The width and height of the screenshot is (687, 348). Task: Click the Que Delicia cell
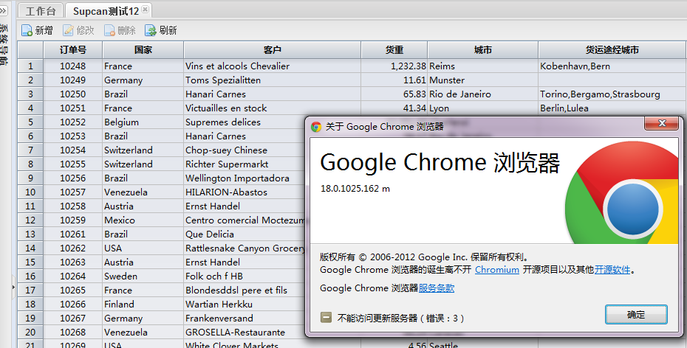click(x=245, y=234)
